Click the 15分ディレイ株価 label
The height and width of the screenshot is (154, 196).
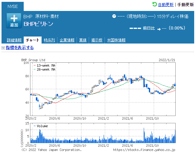pyautogui.click(x=173, y=16)
